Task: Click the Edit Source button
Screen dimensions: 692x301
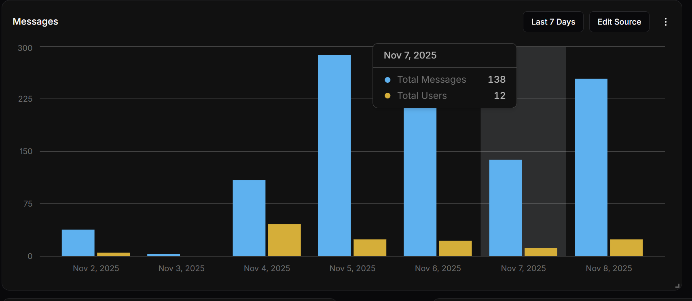Action: (619, 22)
